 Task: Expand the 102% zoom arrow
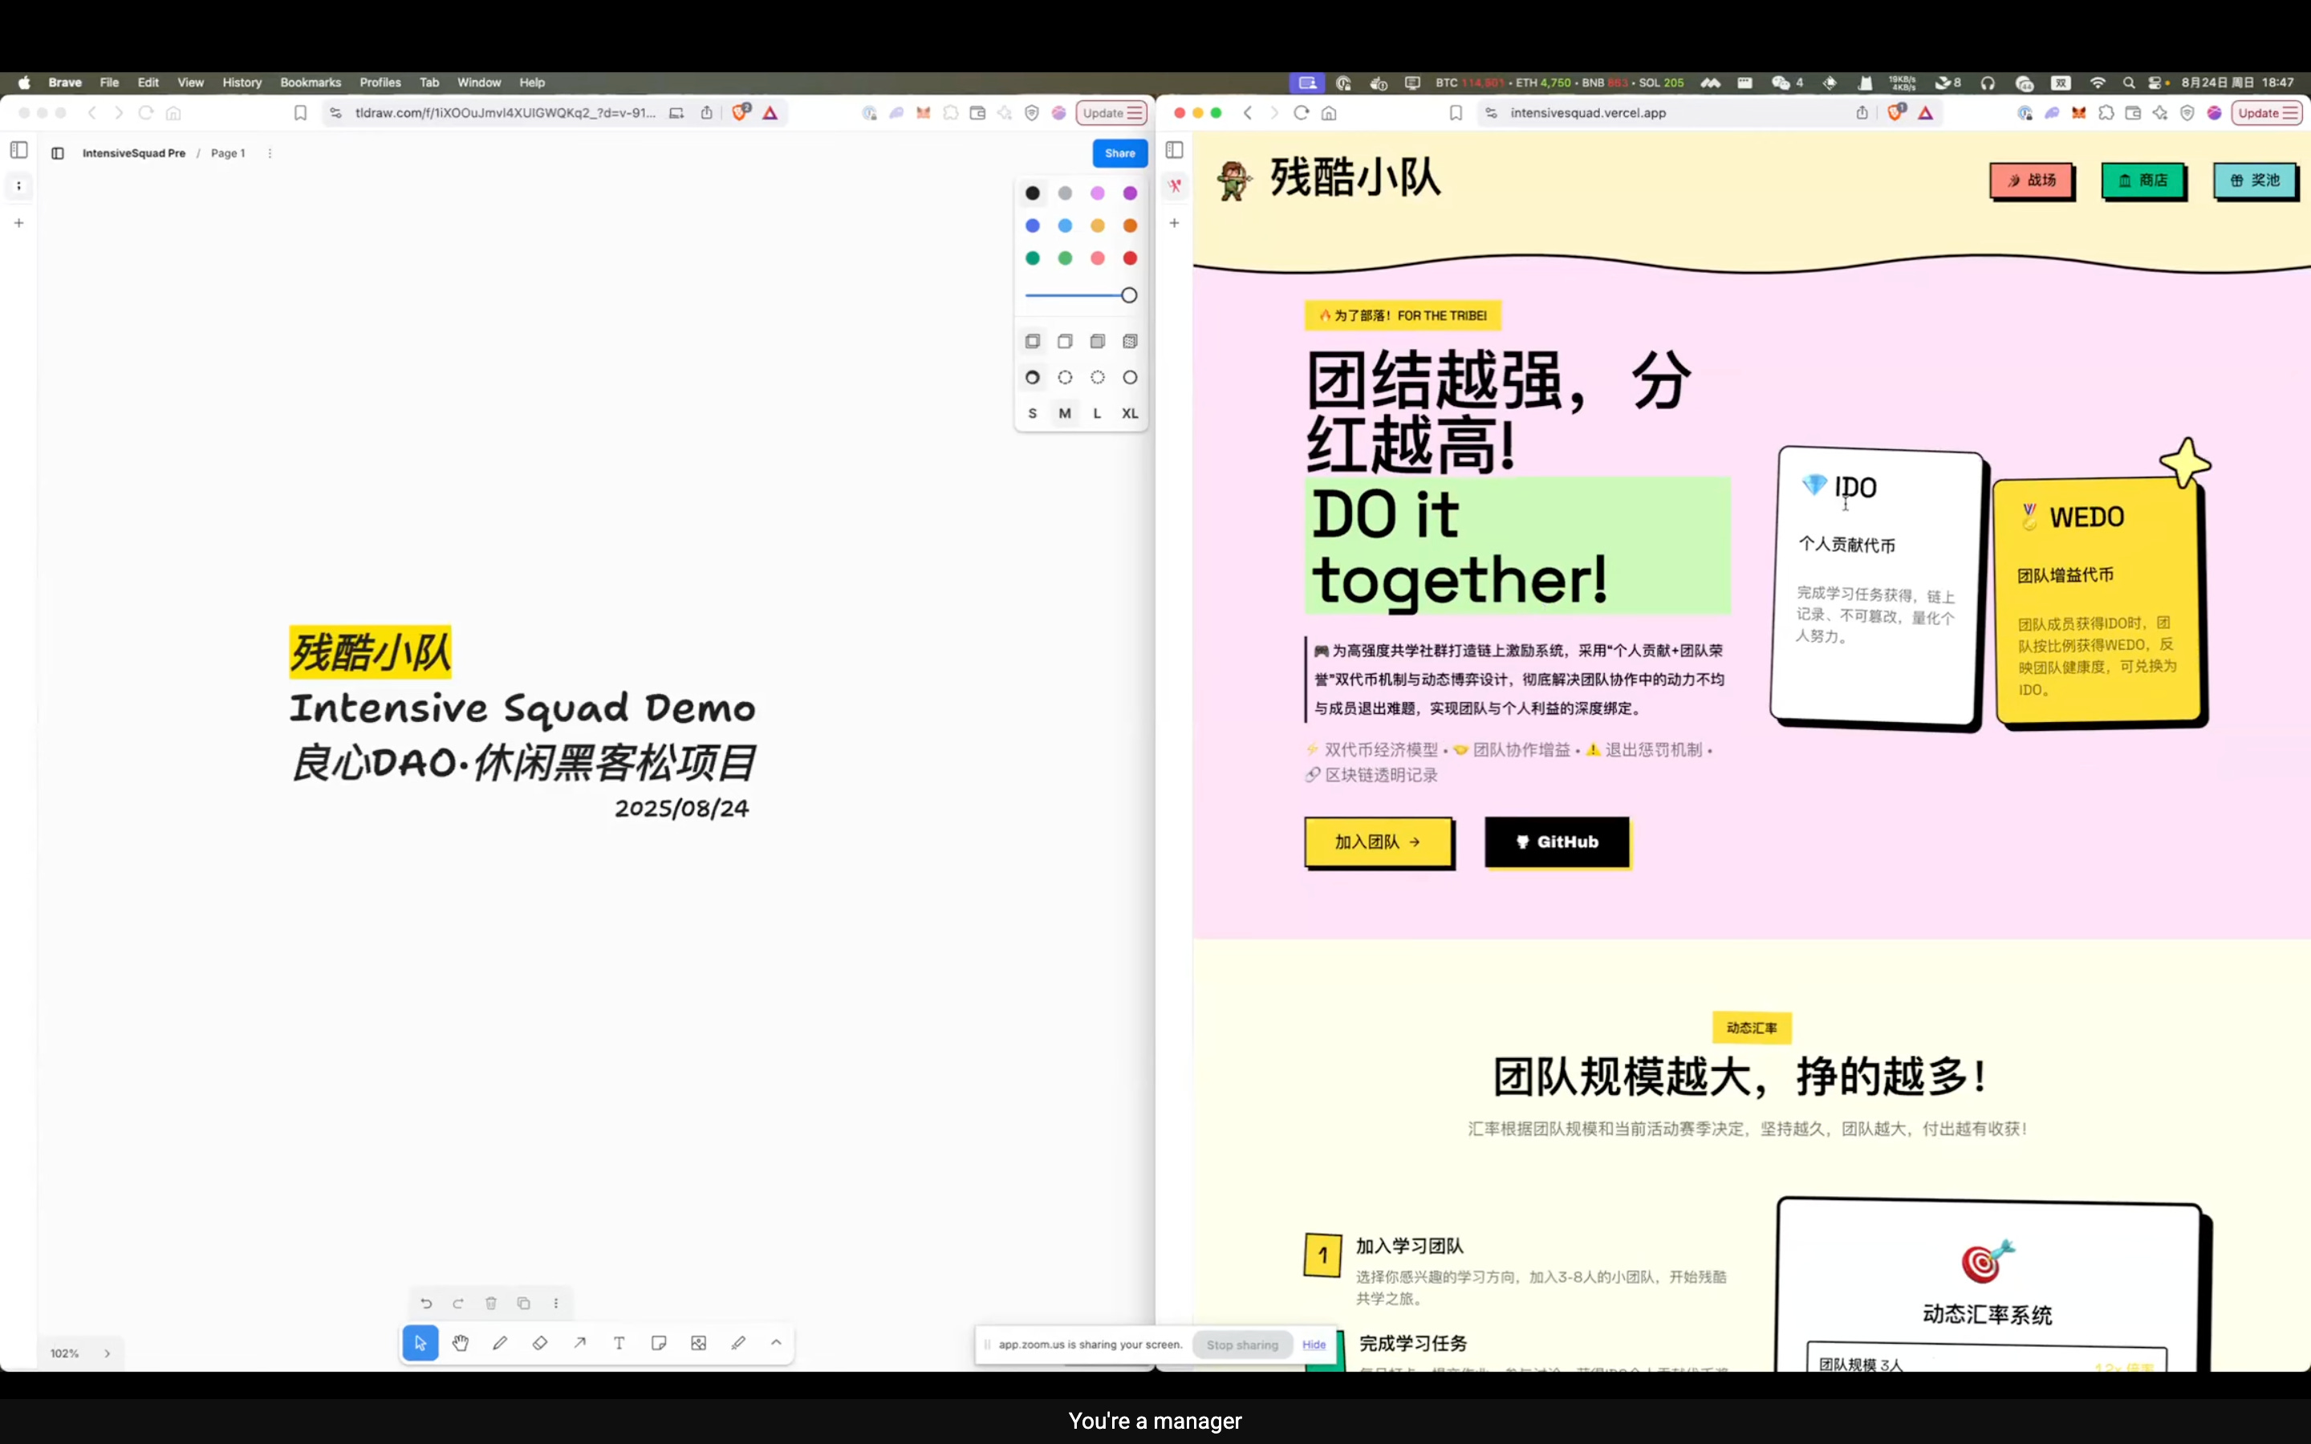(107, 1353)
